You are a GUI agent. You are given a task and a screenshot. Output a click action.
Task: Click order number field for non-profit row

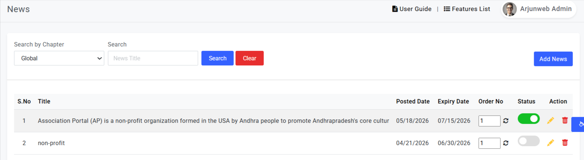coord(489,143)
